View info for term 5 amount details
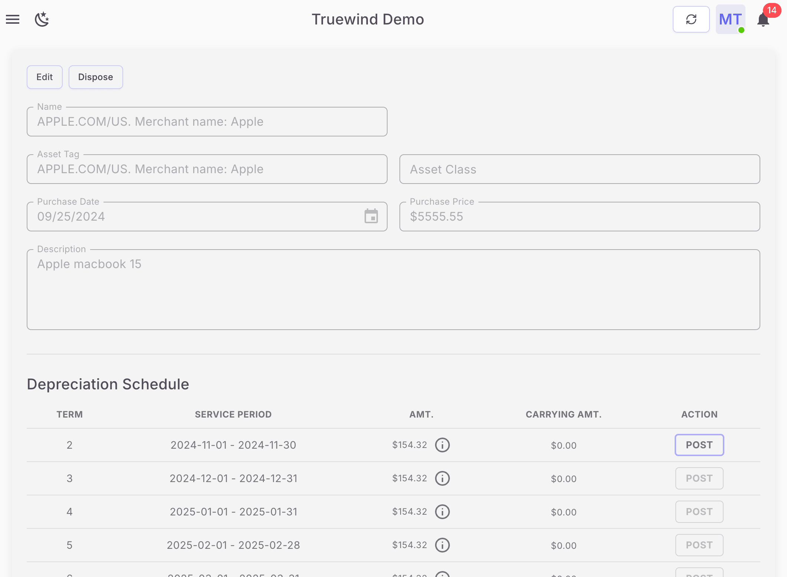 (x=442, y=545)
